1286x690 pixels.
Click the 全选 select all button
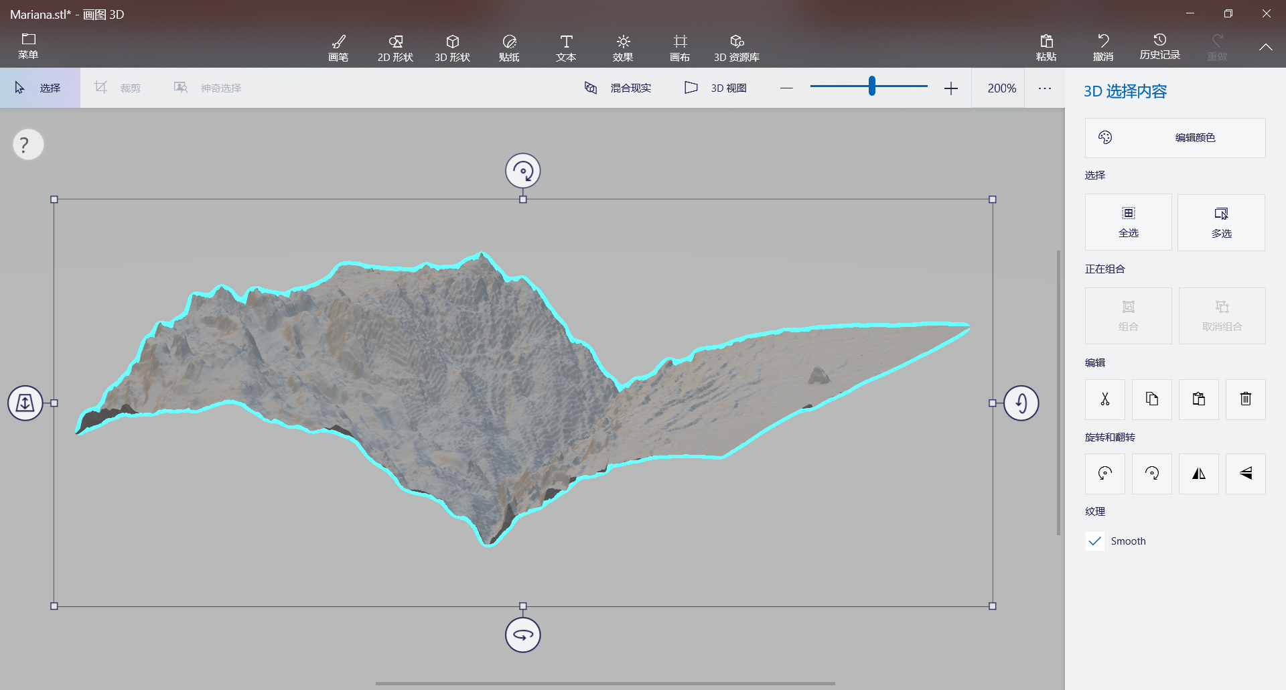pos(1128,222)
